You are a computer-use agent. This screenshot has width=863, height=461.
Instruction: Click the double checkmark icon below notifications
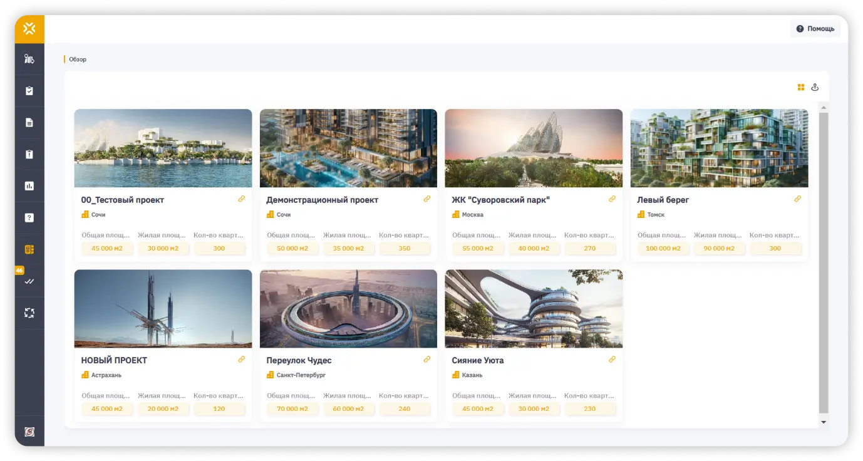(29, 281)
